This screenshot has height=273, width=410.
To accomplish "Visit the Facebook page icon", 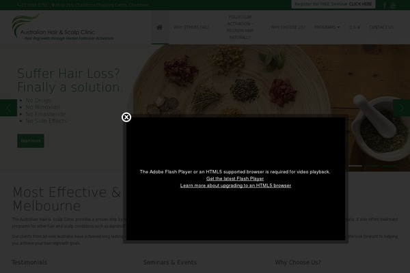I will [x=385, y=5].
